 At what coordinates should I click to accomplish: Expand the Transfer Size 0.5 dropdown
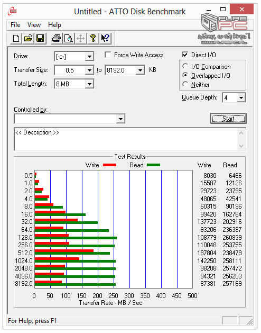(89, 70)
